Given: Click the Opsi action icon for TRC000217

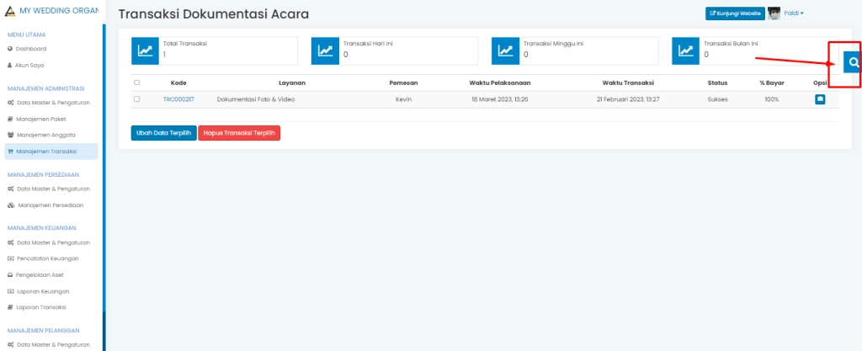Looking at the screenshot, I should click(x=820, y=99).
